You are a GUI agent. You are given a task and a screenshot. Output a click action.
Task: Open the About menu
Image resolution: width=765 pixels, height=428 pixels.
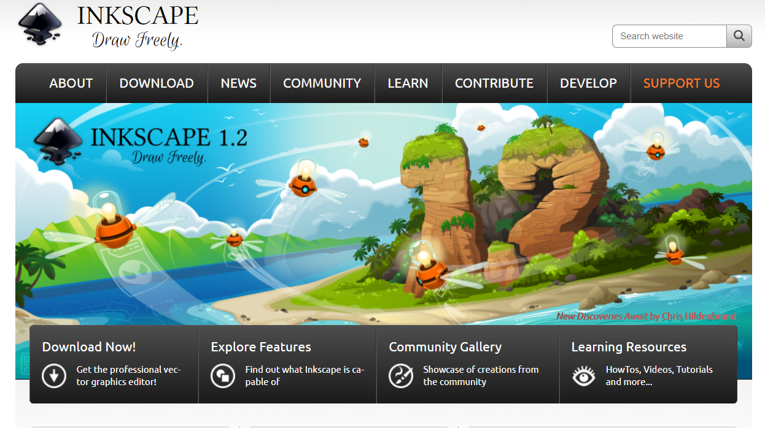click(x=71, y=83)
